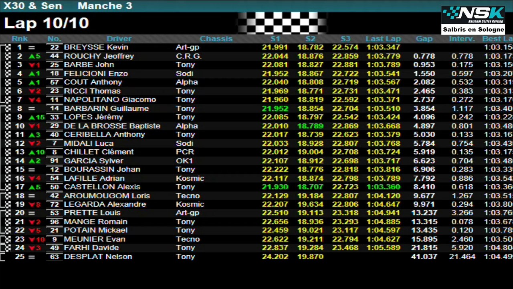Click the Chassis column header
This screenshot has width=513, height=289.
point(216,39)
